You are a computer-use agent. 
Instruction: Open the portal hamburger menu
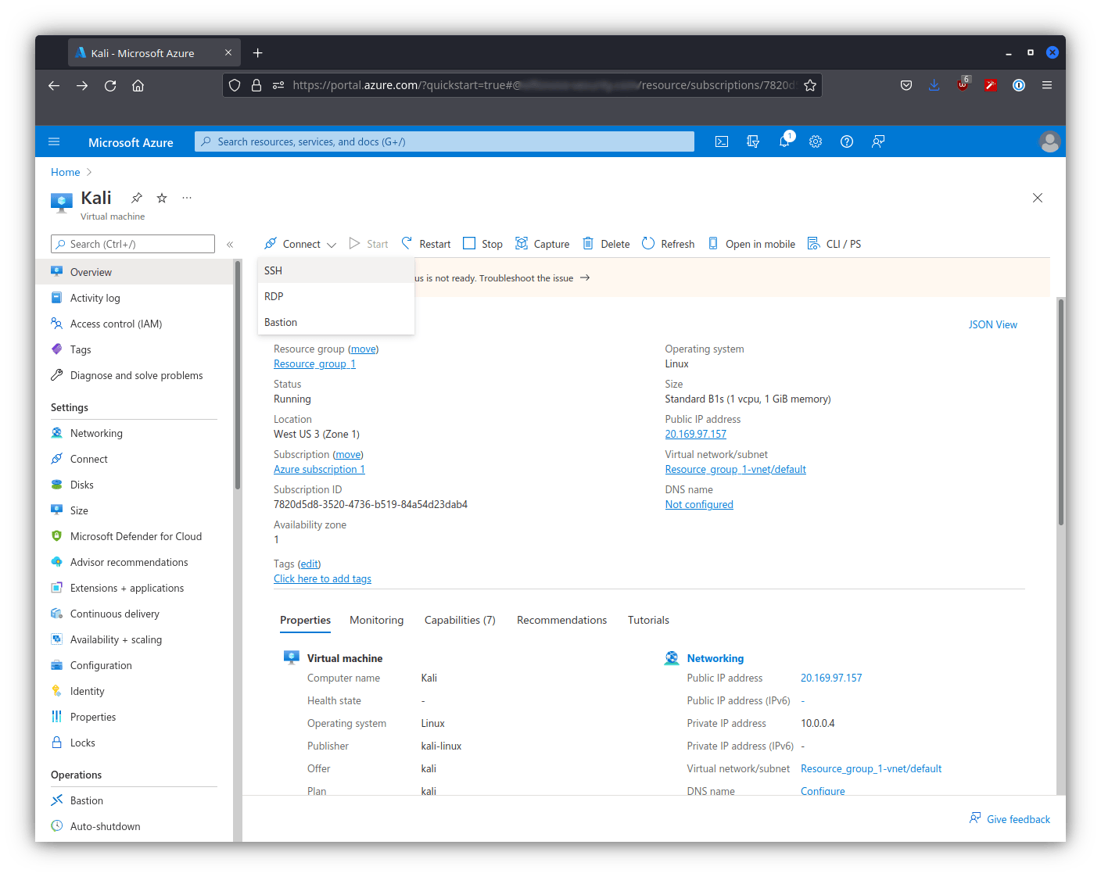click(x=54, y=141)
